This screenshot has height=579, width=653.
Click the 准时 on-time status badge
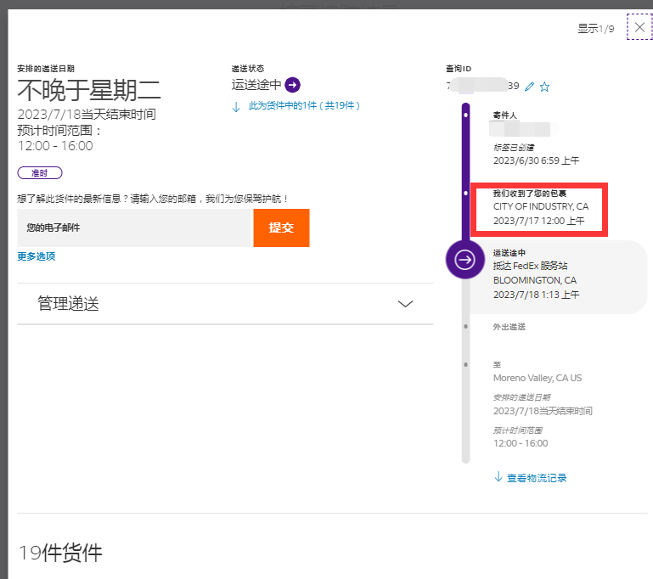click(x=40, y=172)
